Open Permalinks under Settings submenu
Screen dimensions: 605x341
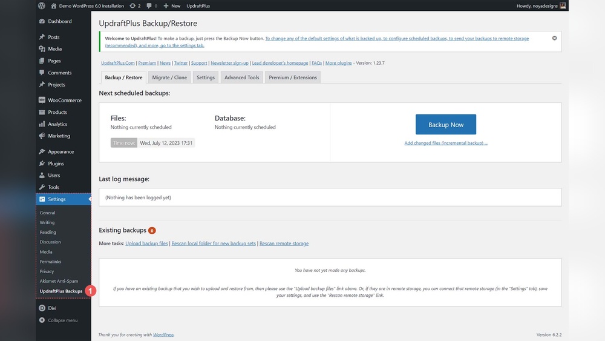click(x=51, y=262)
